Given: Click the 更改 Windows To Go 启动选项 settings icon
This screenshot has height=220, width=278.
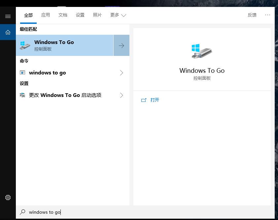Looking at the screenshot, I should point(23,95).
